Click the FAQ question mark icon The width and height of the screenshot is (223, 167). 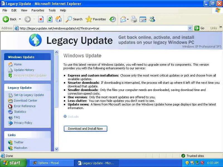pos(10,117)
